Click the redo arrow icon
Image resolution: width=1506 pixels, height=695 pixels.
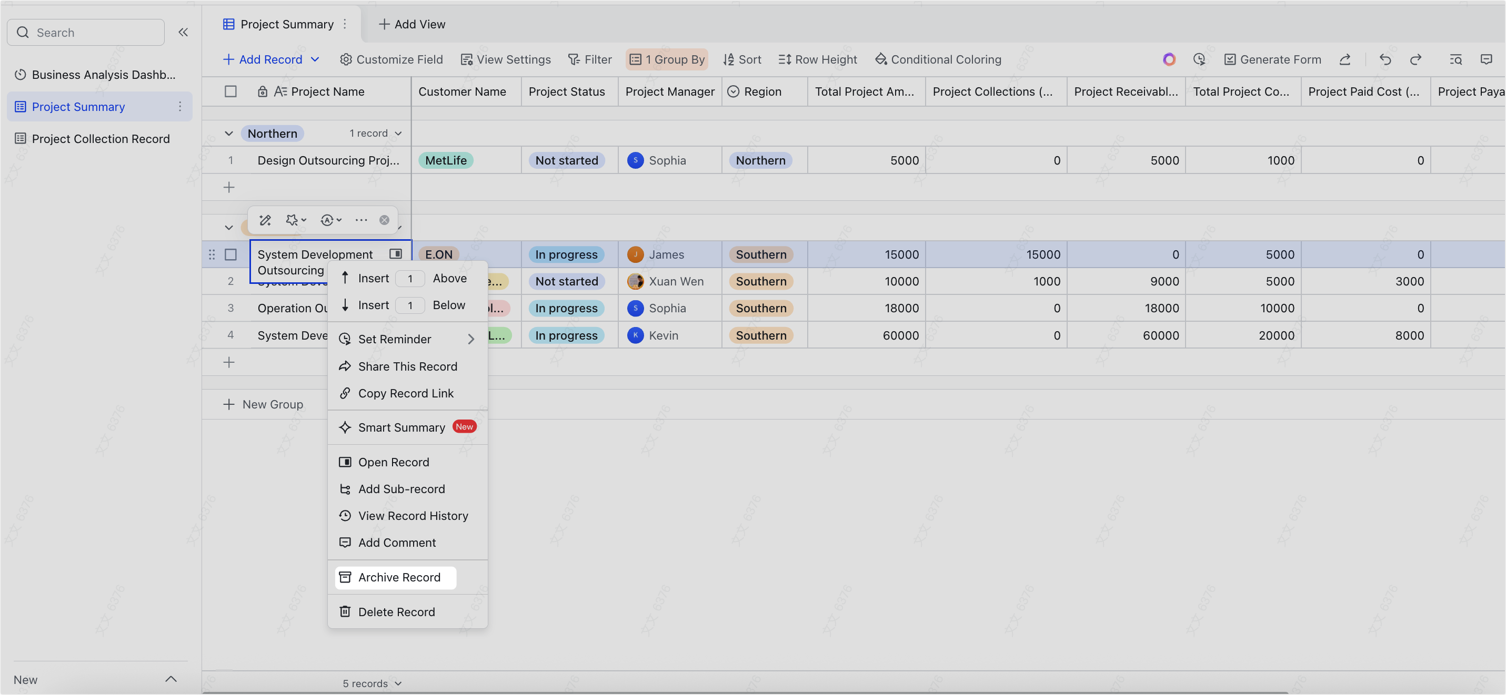pos(1415,59)
